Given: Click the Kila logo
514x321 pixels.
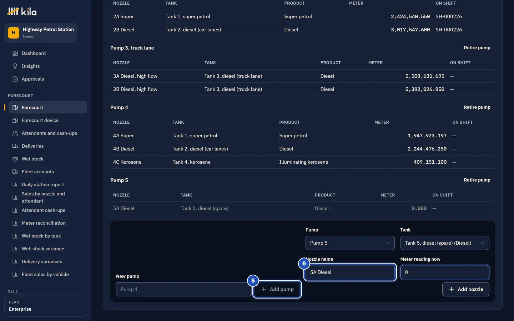Looking at the screenshot, I should click(22, 11).
